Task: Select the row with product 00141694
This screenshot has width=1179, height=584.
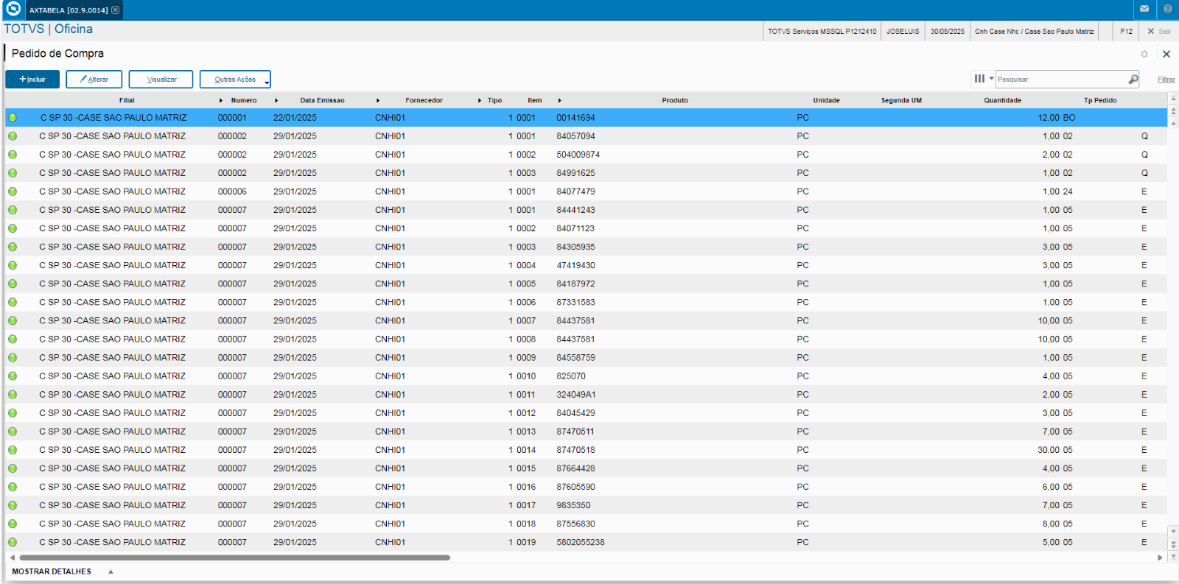Action: pos(586,118)
